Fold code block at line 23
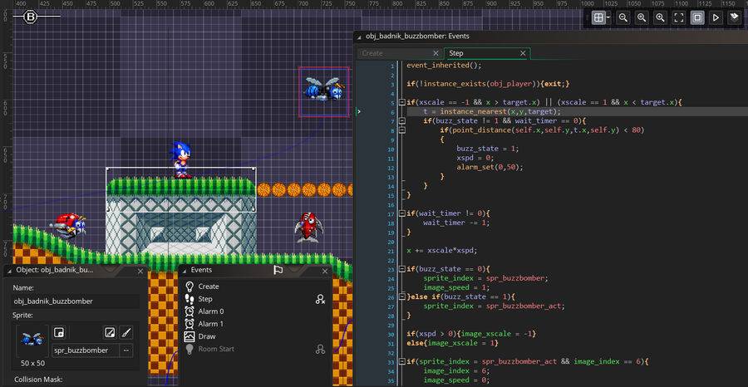Viewport: 748px width, 387px height. pos(401,269)
